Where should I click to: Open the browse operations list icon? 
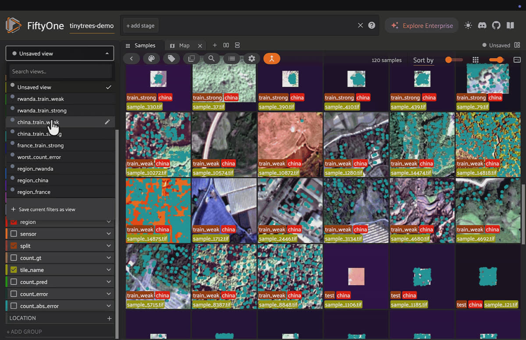click(x=231, y=58)
